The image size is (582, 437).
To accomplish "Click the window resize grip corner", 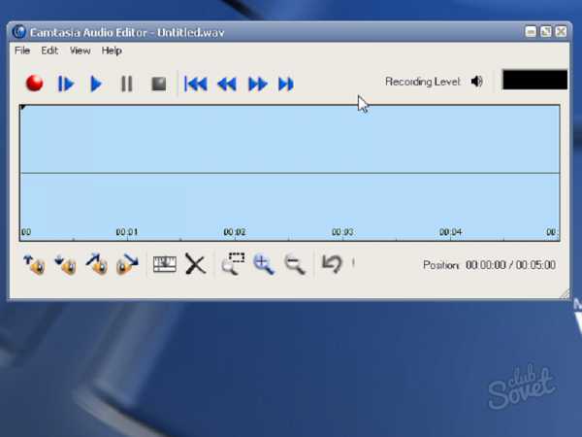I will [x=565, y=294].
